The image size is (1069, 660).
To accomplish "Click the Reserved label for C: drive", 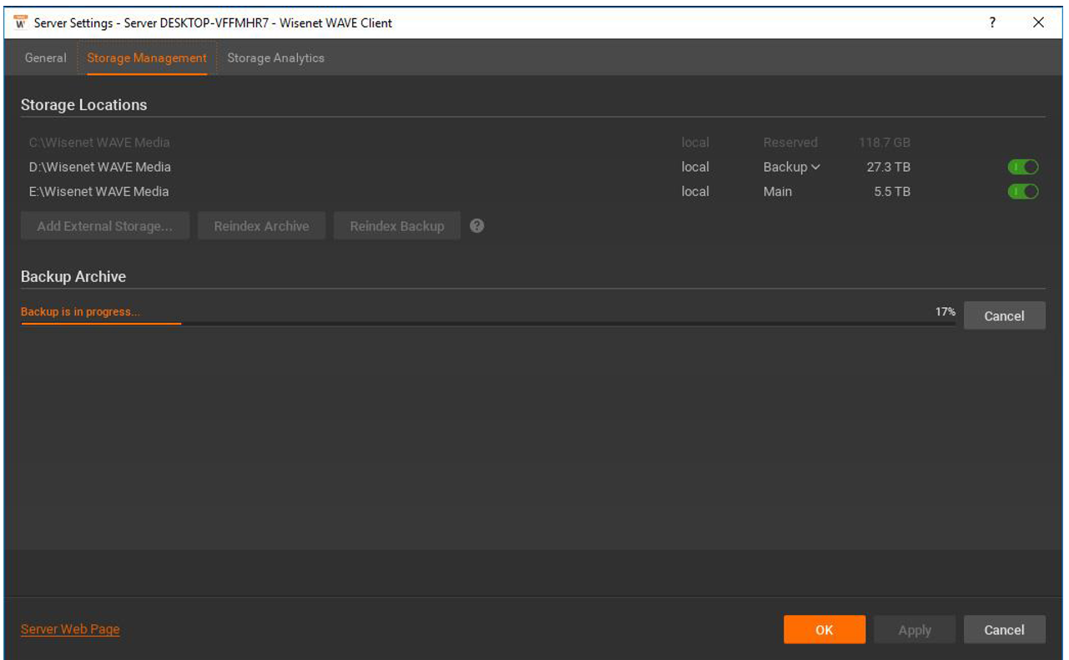I will click(790, 143).
